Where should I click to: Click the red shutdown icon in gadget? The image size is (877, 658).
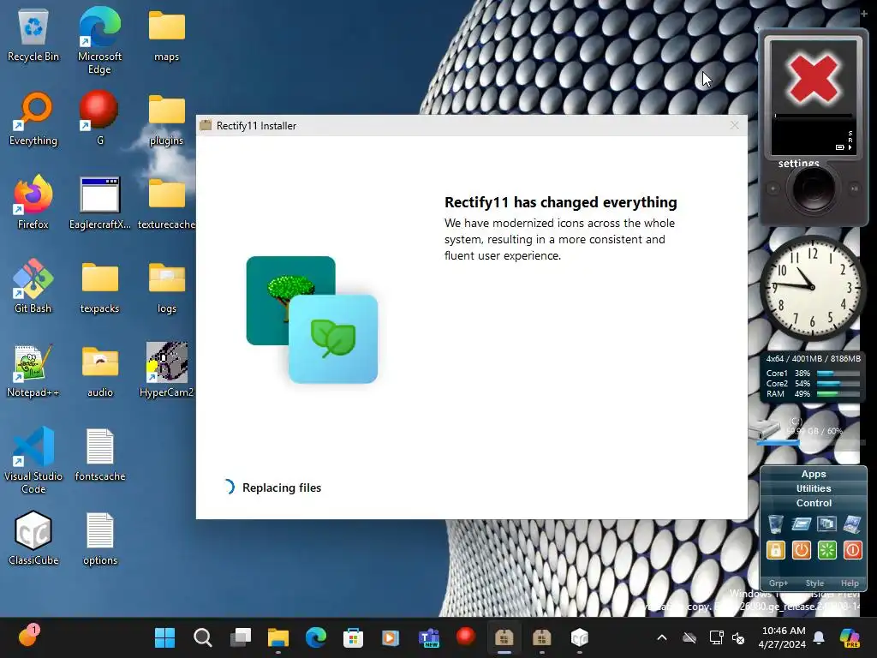coord(852,550)
